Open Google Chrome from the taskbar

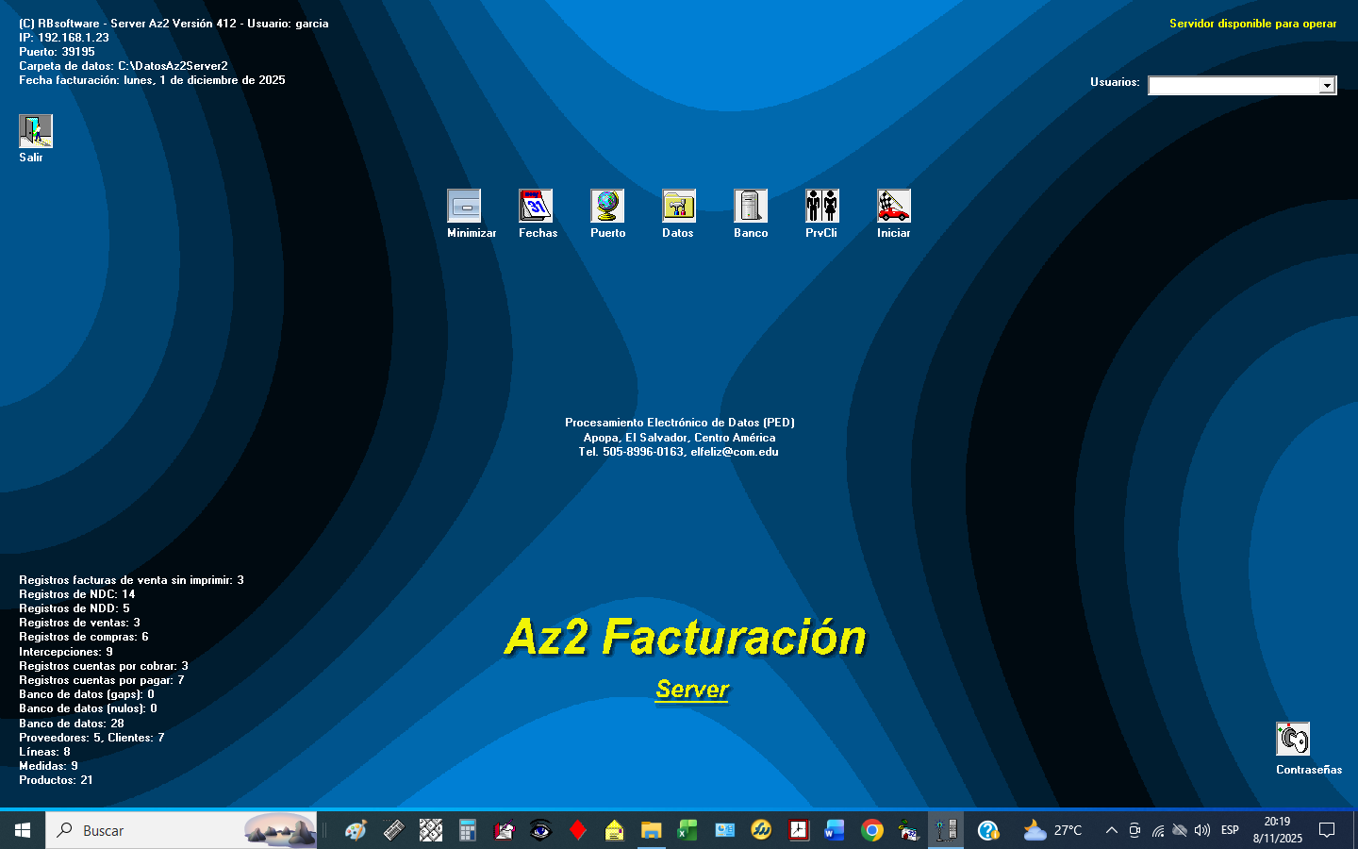872,830
